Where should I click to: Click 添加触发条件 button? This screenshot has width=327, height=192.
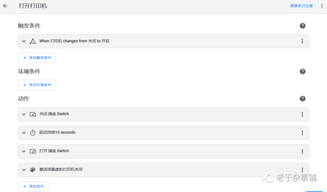tap(37, 58)
